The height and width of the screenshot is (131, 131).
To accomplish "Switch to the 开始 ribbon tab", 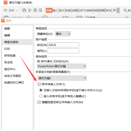I will click(x=49, y=10).
